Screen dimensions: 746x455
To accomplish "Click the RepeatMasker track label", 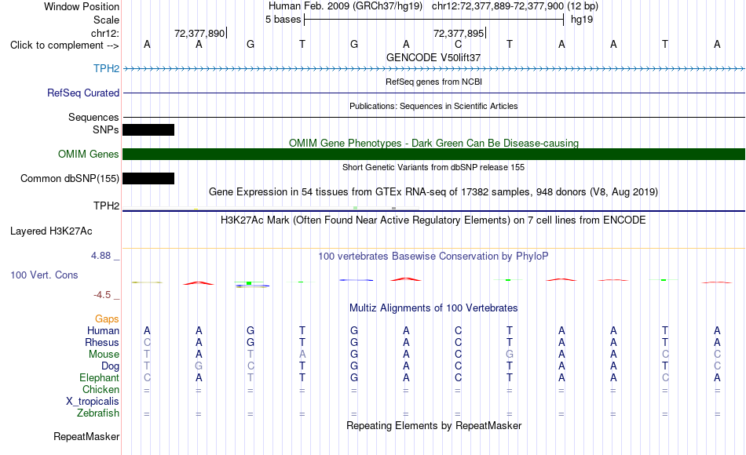I will coord(86,436).
